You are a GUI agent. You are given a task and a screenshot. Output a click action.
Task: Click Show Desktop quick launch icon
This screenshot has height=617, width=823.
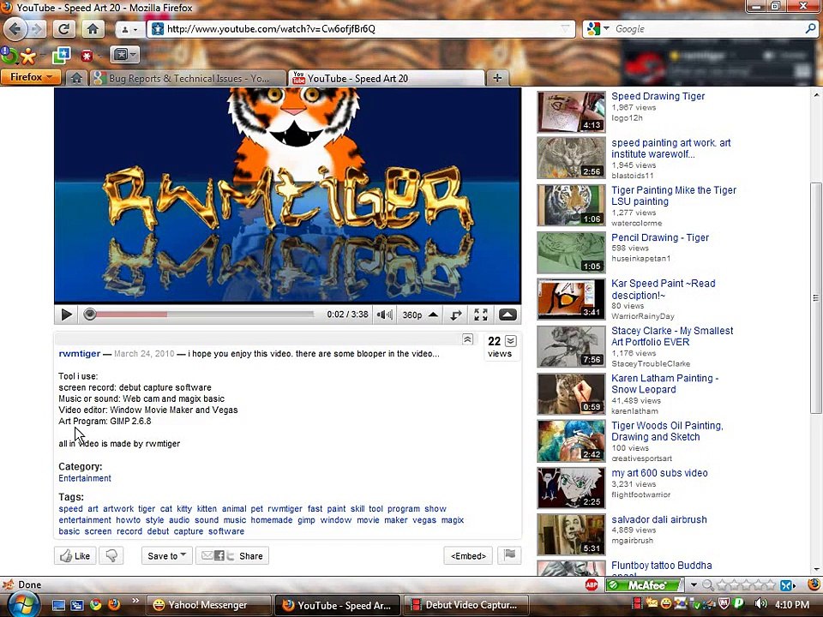58,606
